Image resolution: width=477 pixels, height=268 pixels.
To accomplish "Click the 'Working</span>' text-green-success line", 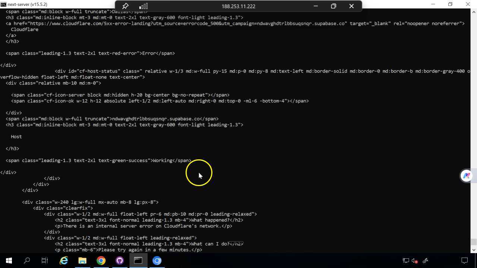I will [98, 160].
